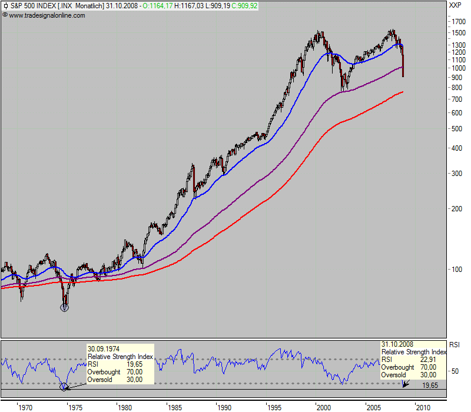Viewport: 471px width, 412px height.
Task: Click RSI value 19,65 in 1974 tooltip
Action: [135, 364]
